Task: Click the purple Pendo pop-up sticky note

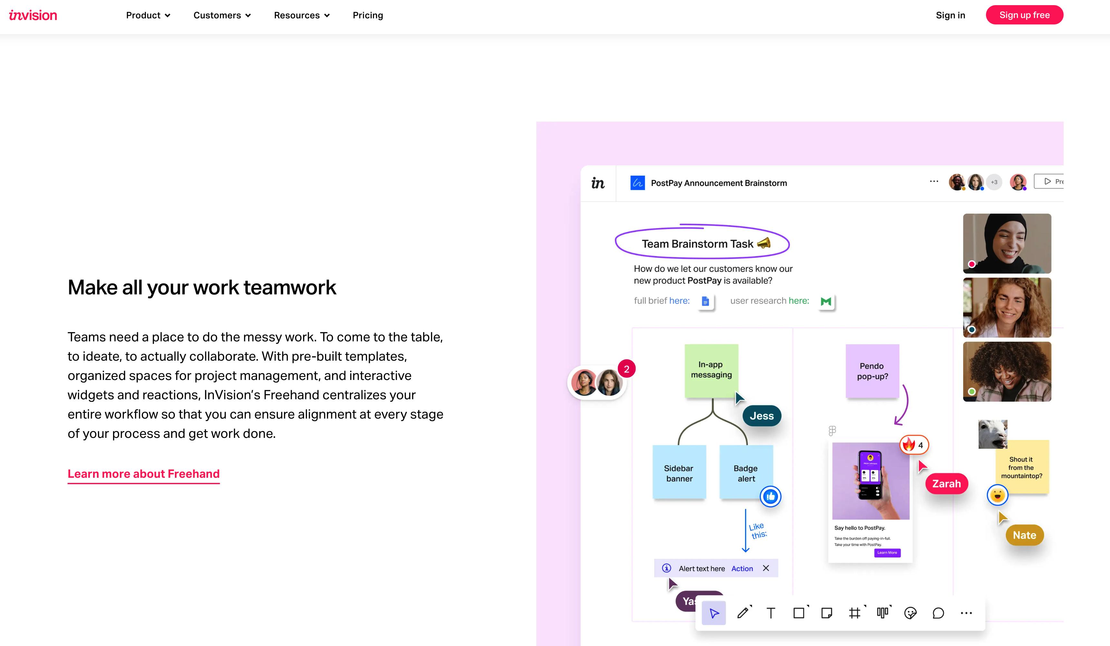Action: tap(872, 371)
